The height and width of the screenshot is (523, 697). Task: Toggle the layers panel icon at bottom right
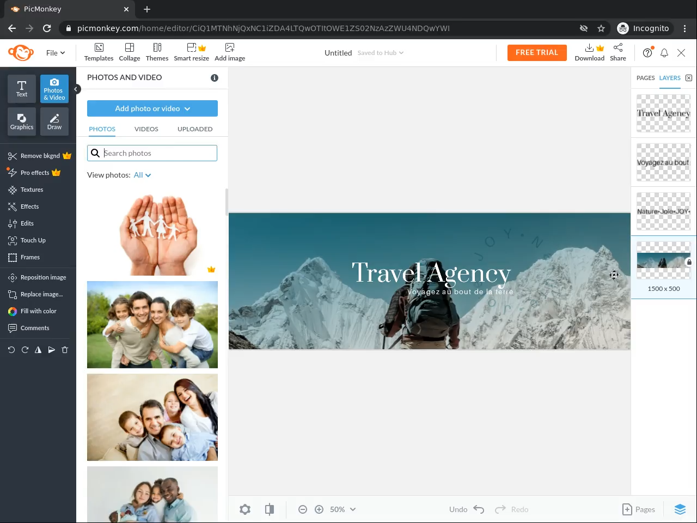point(680,509)
